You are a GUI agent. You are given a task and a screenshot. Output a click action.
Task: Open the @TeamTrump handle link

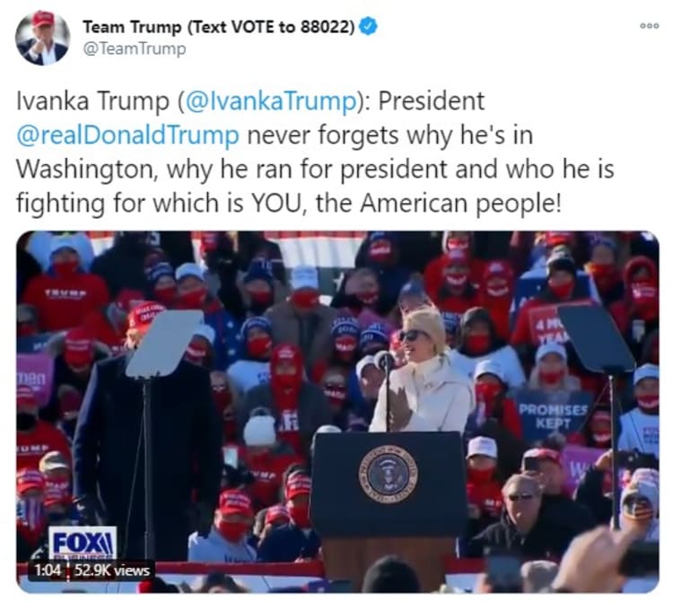click(135, 48)
